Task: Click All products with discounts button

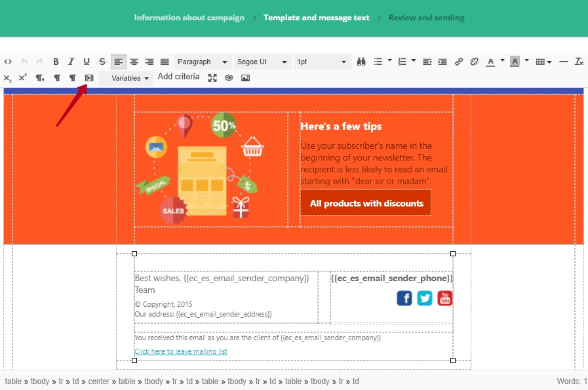Action: click(x=366, y=203)
